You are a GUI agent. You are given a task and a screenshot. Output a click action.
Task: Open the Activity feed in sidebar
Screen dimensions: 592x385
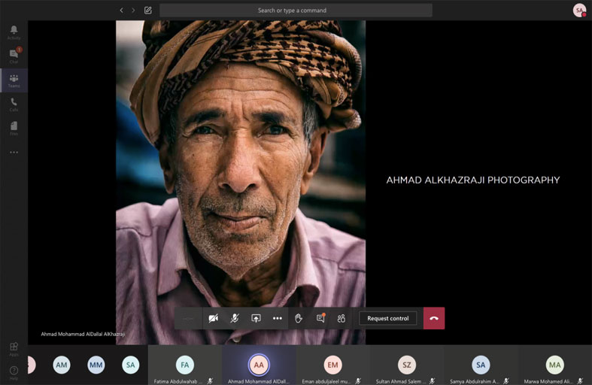point(14,32)
